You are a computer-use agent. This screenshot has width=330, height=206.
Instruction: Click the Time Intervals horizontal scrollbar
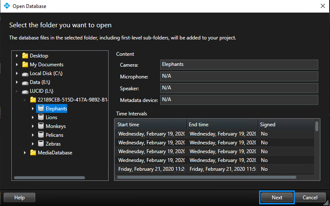coord(207,177)
